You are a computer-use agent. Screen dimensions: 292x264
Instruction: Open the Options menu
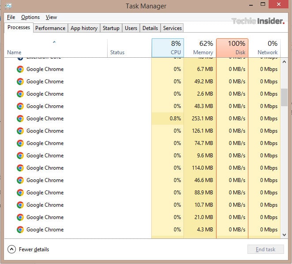pyautogui.click(x=30, y=17)
